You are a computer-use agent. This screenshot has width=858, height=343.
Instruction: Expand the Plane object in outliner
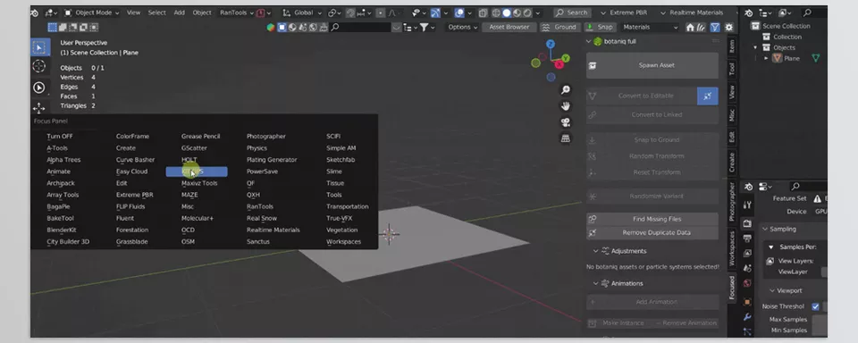766,59
